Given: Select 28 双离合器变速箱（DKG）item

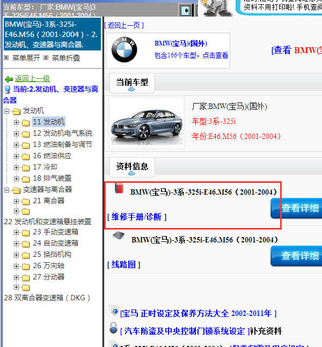Looking at the screenshot, I should click(47, 298).
